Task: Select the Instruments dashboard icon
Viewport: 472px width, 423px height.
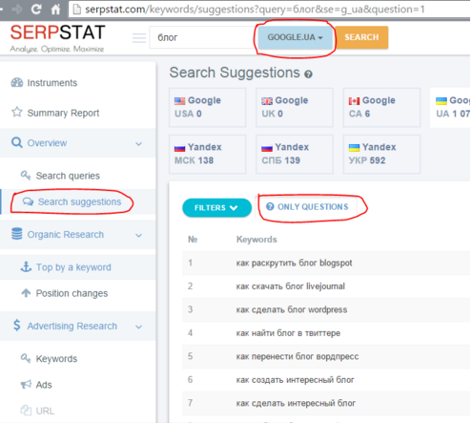Action: point(17,82)
